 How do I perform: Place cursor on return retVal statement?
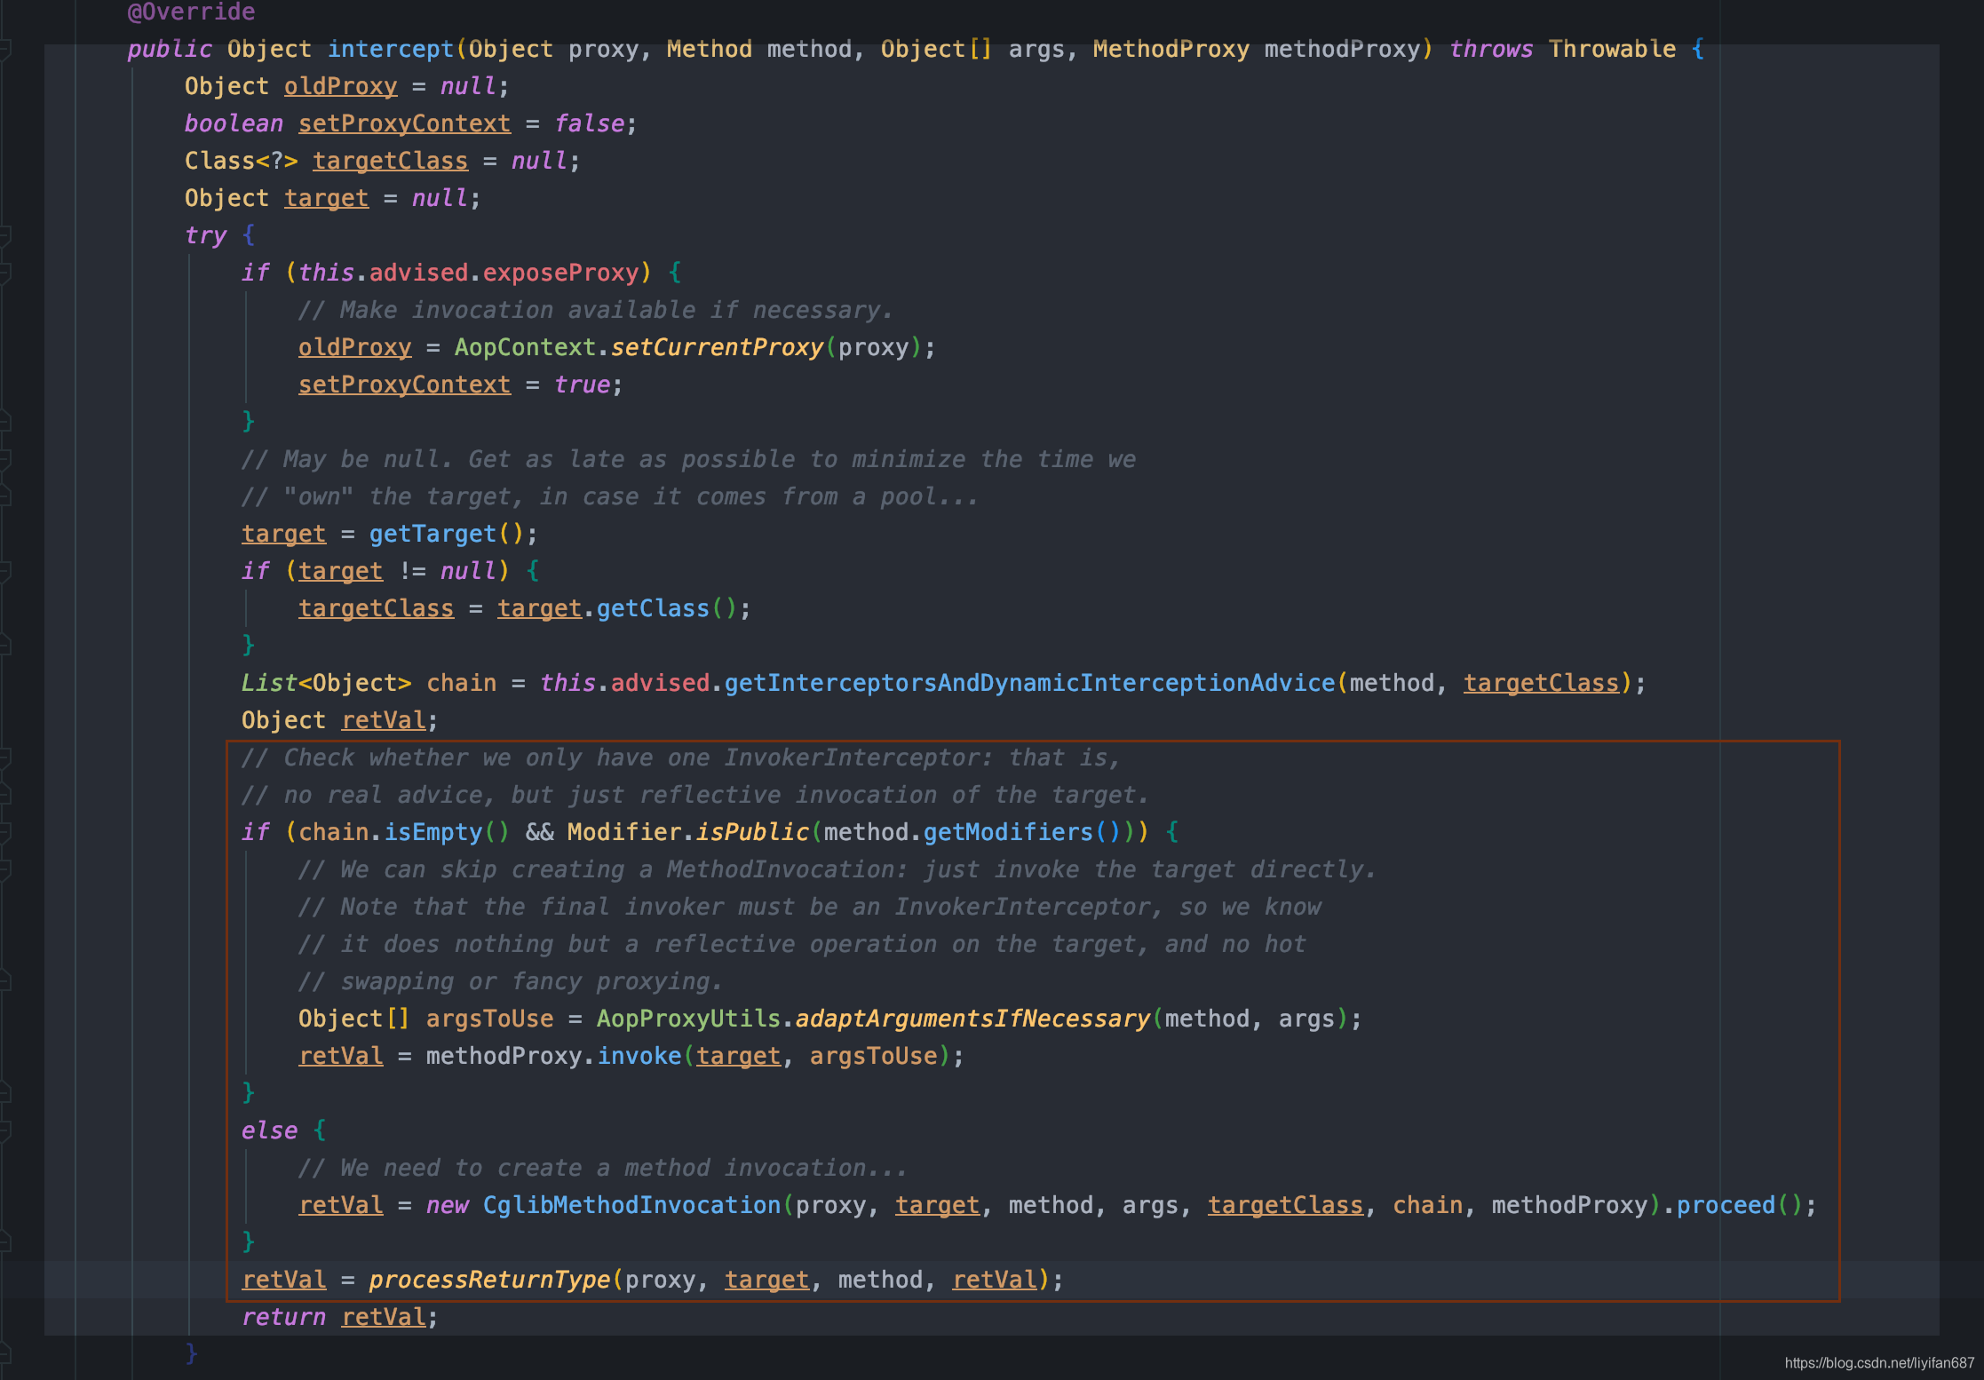[337, 1317]
